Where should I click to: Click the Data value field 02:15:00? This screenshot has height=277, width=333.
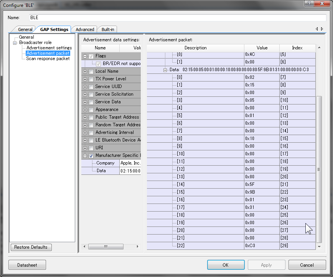click(130, 171)
